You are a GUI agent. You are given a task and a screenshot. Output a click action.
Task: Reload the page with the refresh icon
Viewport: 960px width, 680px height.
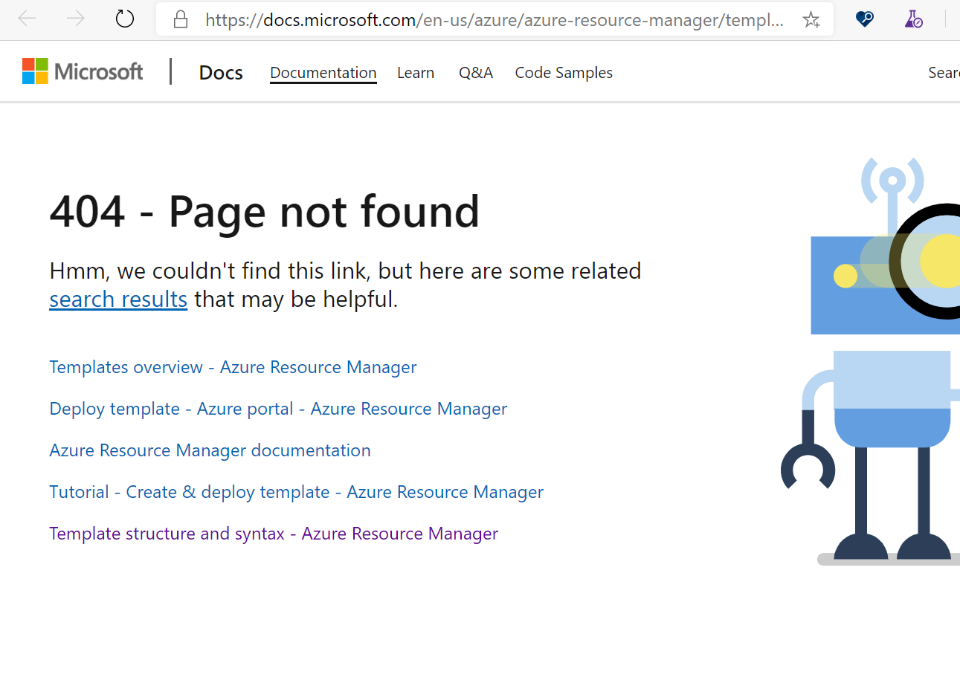pyautogui.click(x=125, y=19)
